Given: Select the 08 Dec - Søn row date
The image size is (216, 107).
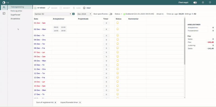Looking at the screenshot, I should 40,57.
